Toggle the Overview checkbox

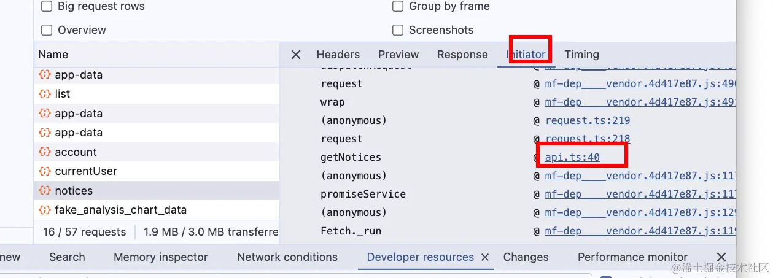47,30
